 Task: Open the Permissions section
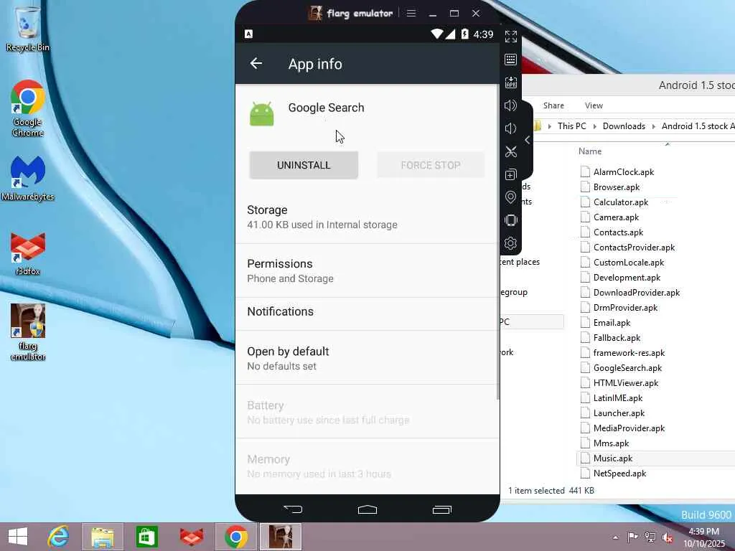click(x=367, y=270)
